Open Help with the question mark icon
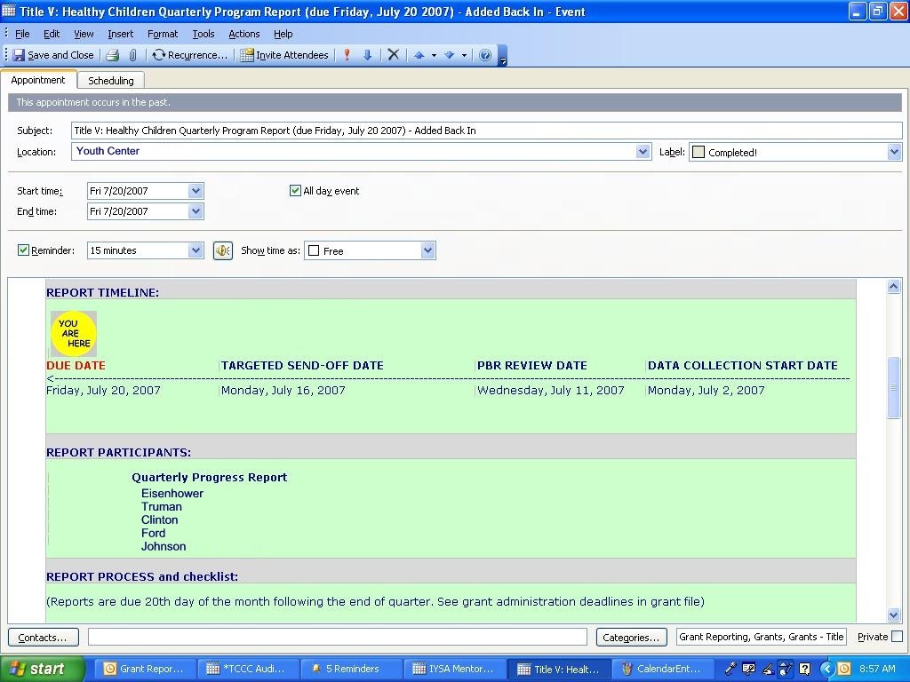 click(x=485, y=54)
